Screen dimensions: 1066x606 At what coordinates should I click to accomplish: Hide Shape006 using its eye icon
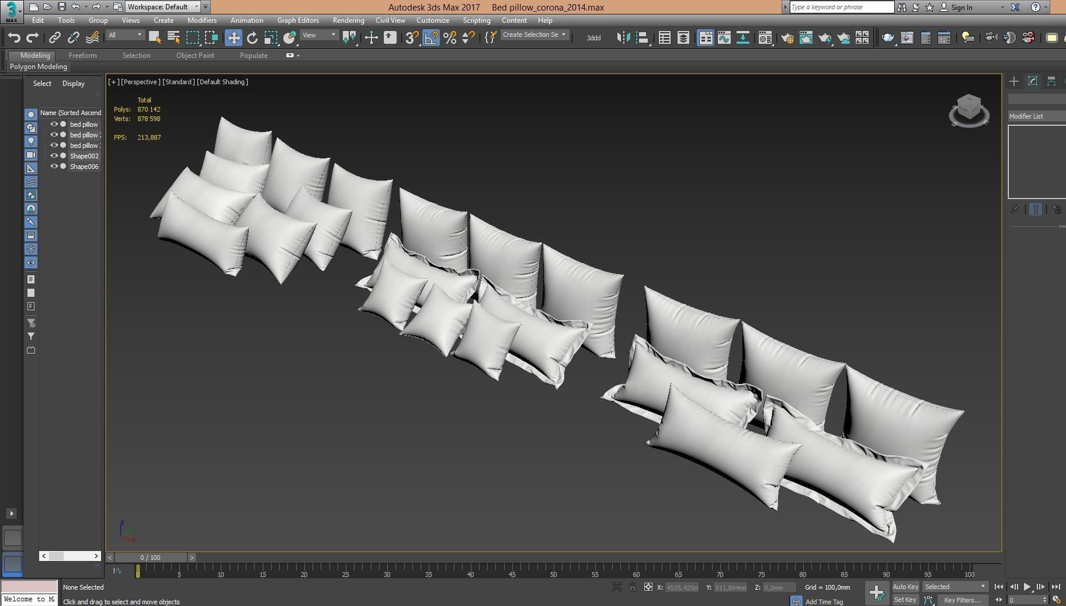tap(54, 167)
